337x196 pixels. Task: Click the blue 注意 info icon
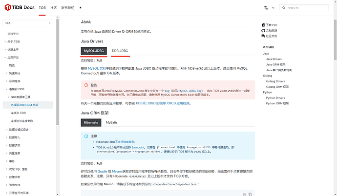tap(86, 136)
